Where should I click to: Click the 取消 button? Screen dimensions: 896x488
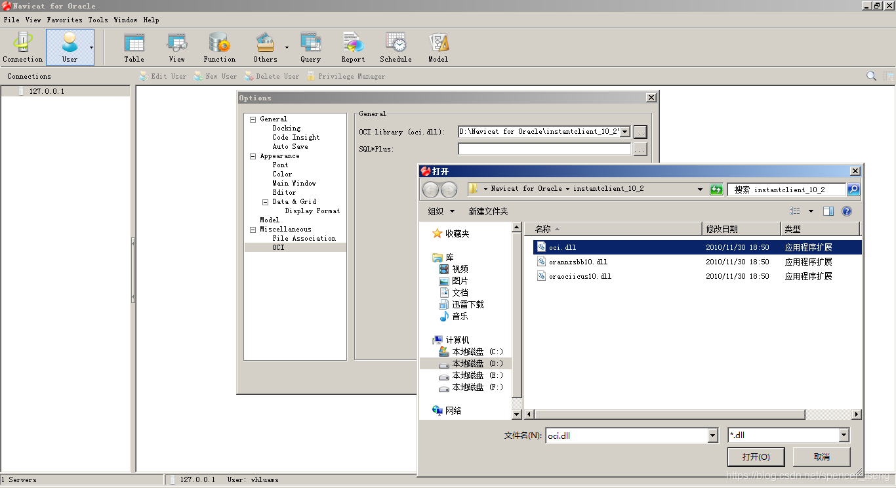[821, 457]
